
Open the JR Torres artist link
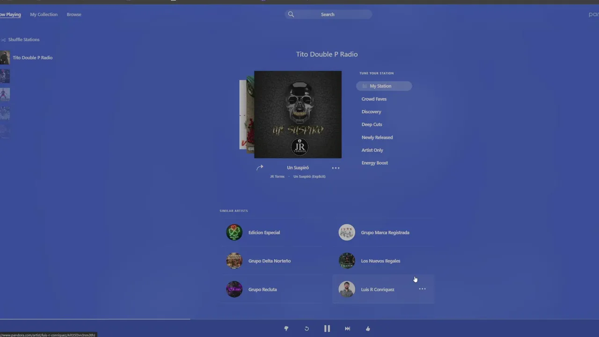(x=277, y=176)
